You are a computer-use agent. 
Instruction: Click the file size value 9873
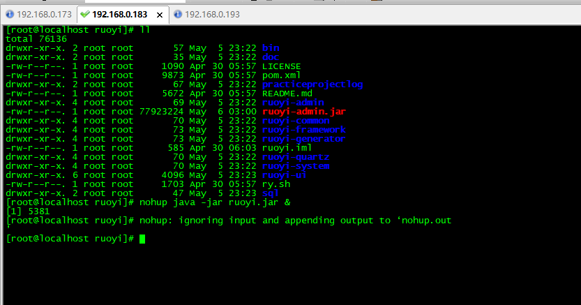(173, 75)
